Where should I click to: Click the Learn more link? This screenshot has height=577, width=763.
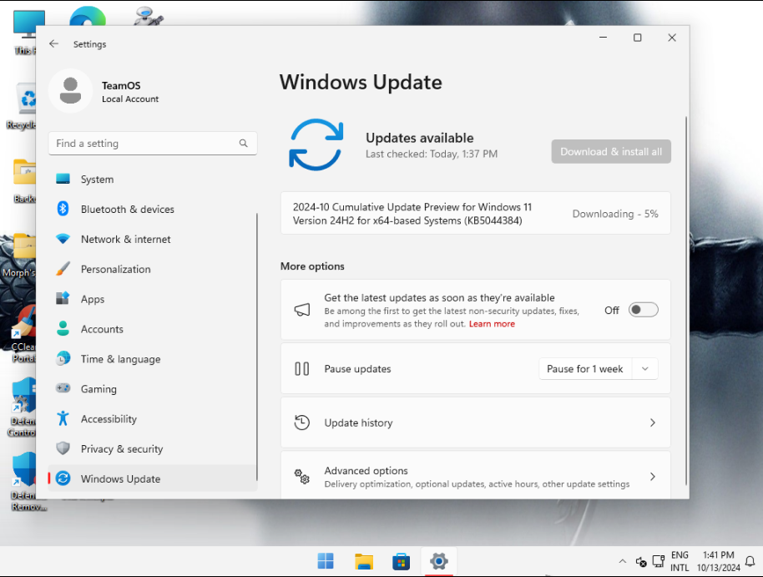tap(492, 324)
